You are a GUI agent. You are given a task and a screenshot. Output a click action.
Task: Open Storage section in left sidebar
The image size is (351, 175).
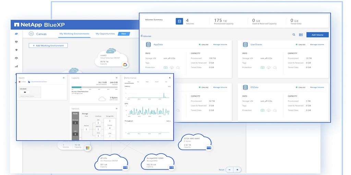coord(16,34)
